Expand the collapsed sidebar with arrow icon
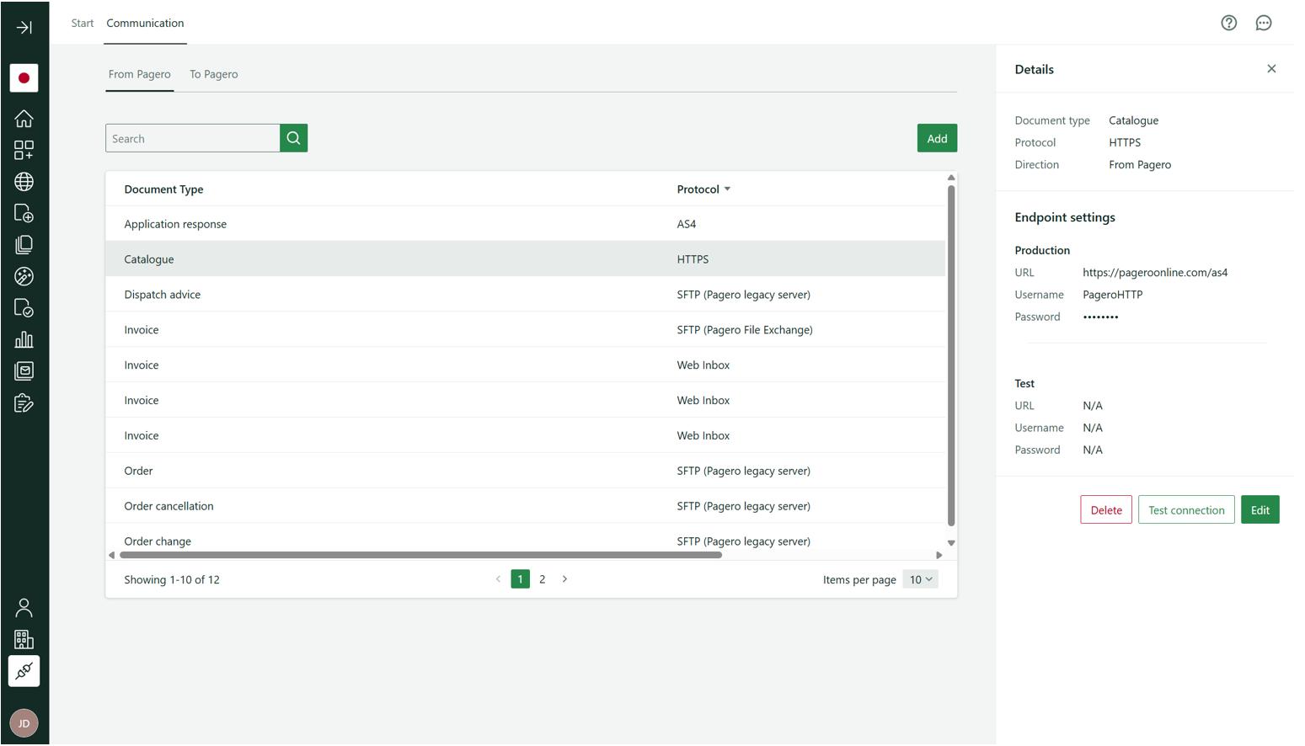The width and height of the screenshot is (1305, 746). 24,27
